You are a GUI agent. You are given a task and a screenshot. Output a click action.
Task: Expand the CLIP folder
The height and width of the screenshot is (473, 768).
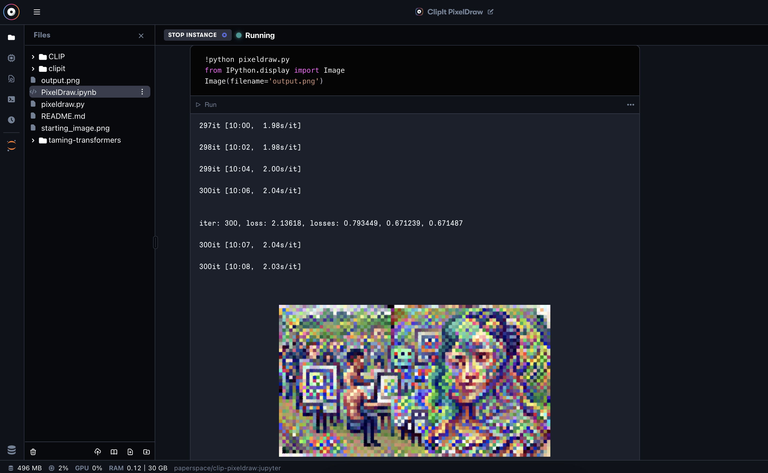coord(33,57)
